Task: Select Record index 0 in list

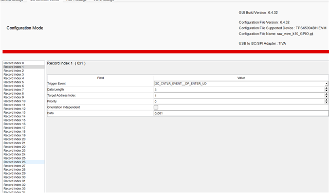Action: coord(24,63)
